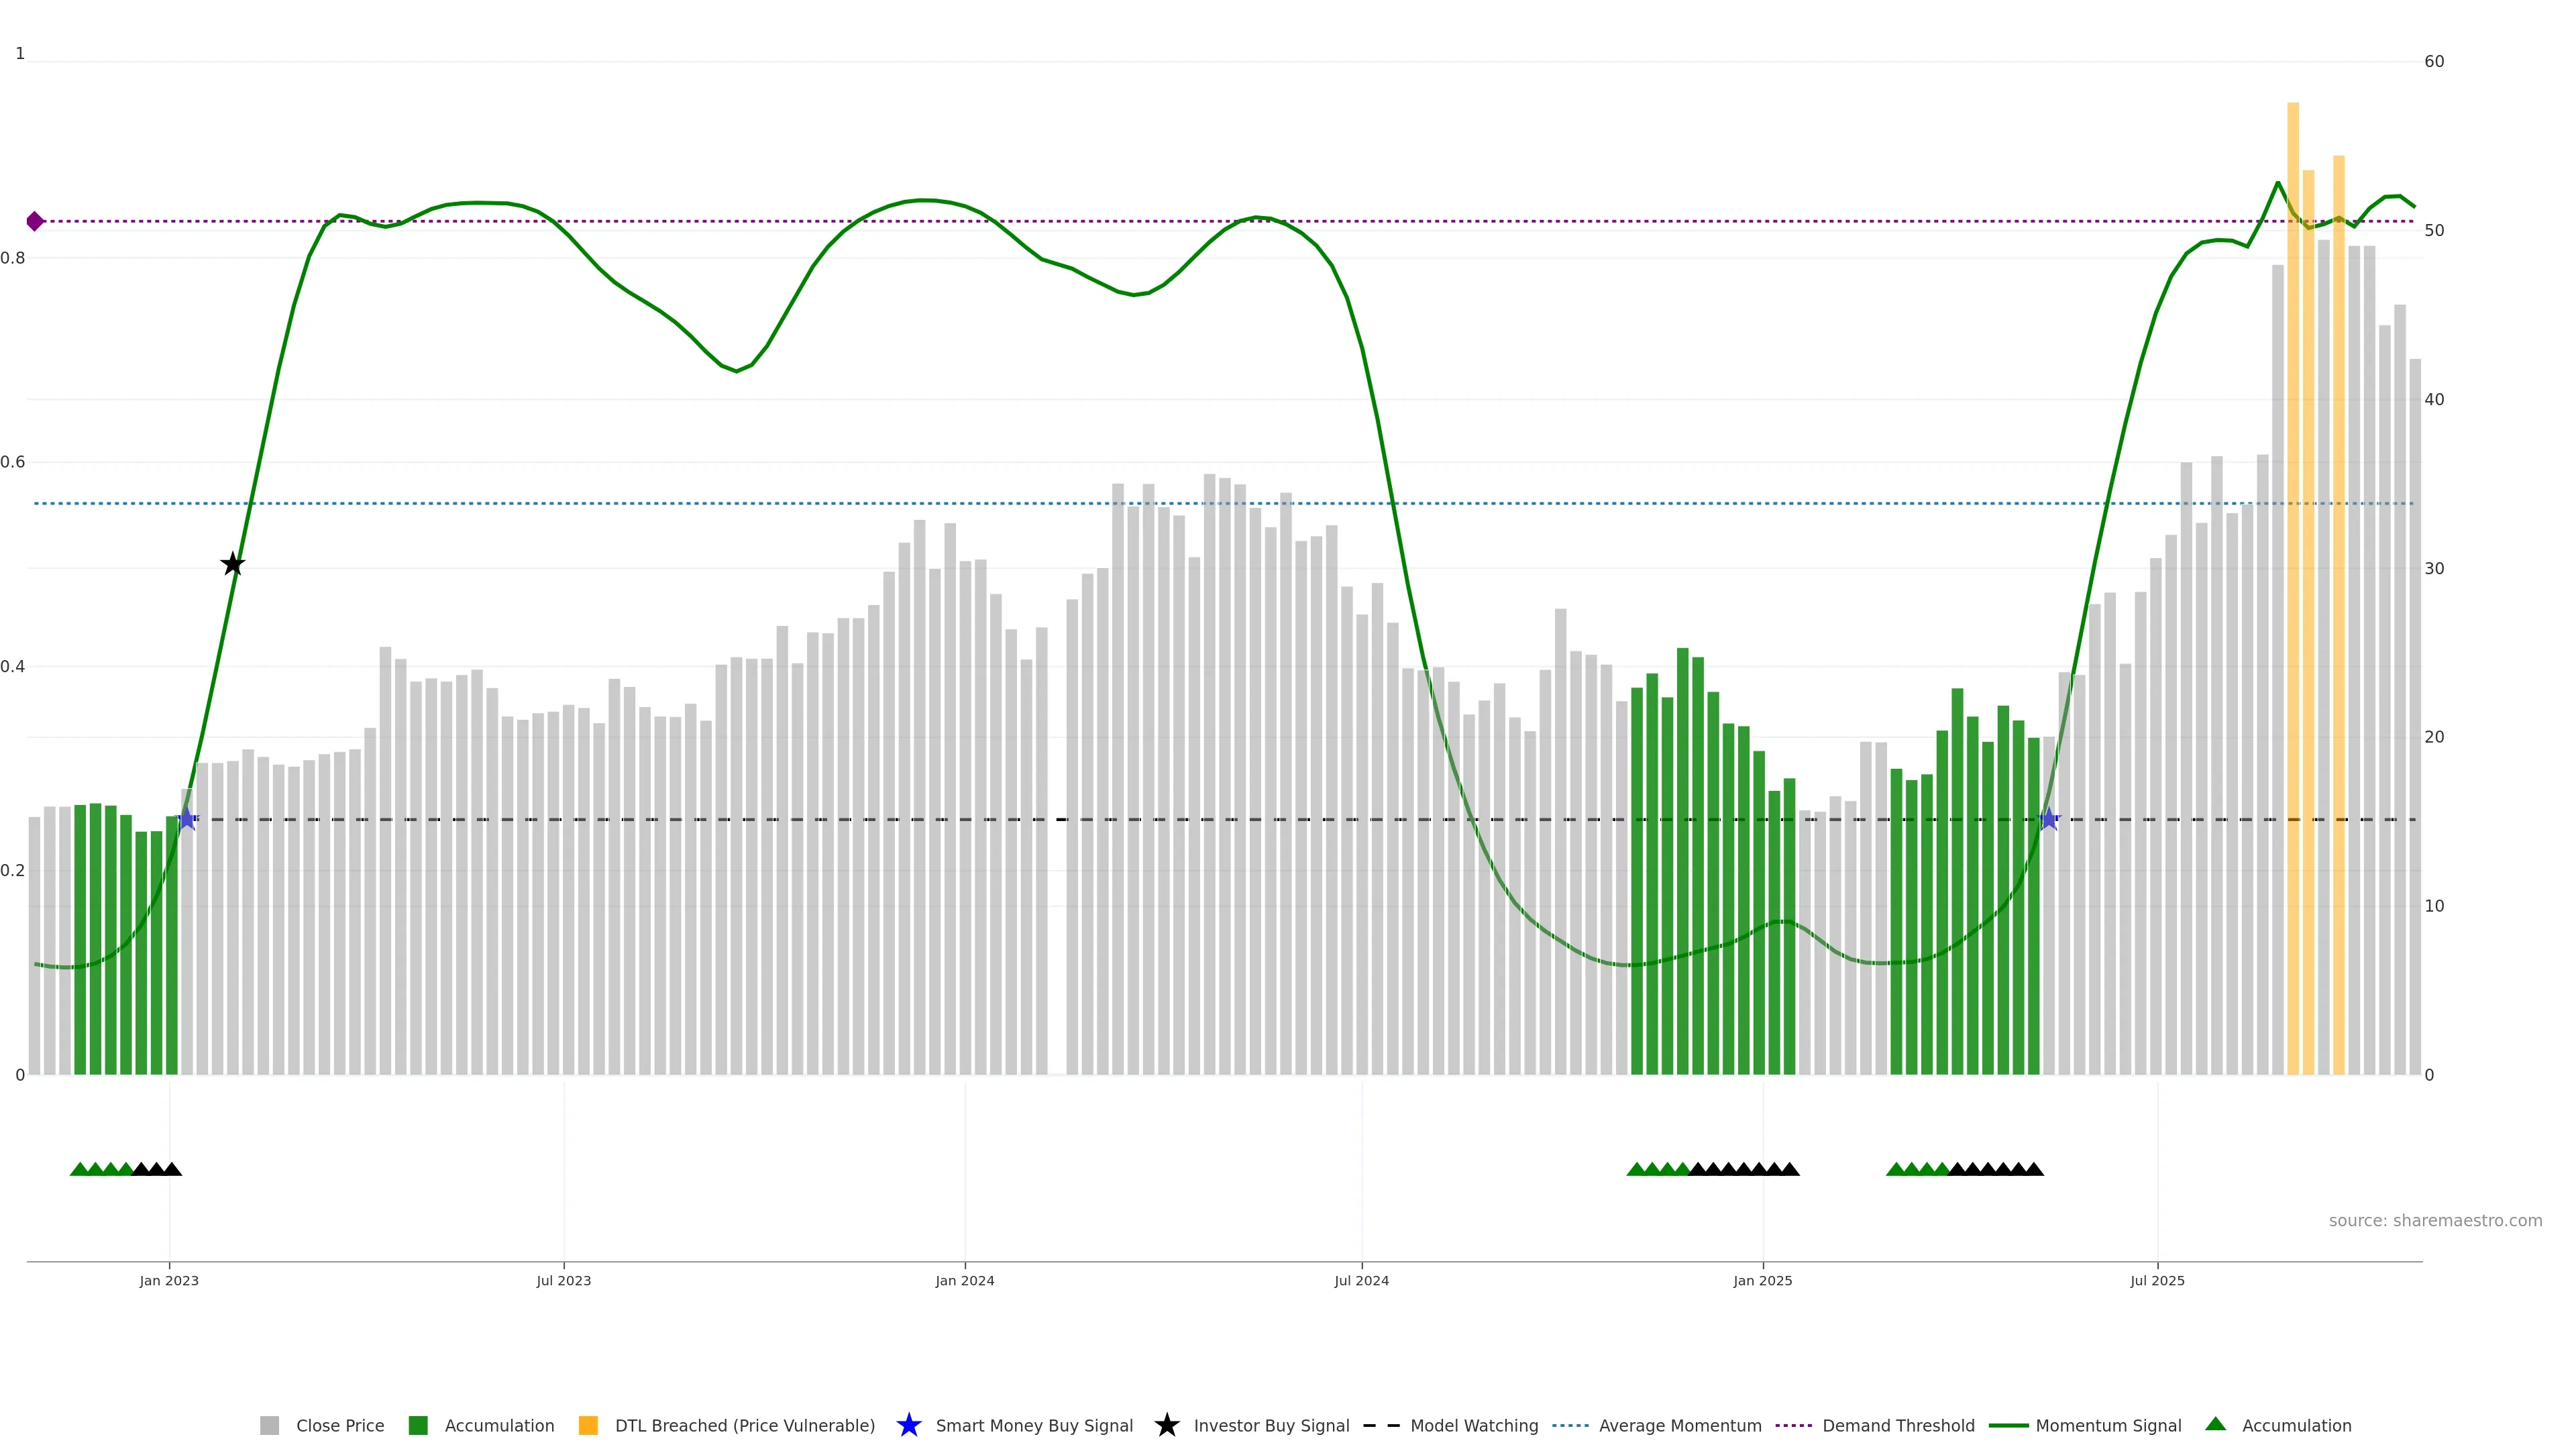2576x1449 pixels.
Task: Click green Accumulation legend color square
Action: (418, 1425)
